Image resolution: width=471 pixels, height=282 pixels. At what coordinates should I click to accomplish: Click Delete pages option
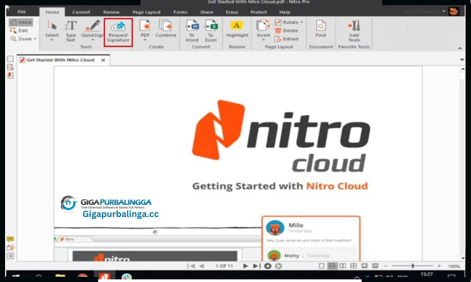tap(287, 31)
